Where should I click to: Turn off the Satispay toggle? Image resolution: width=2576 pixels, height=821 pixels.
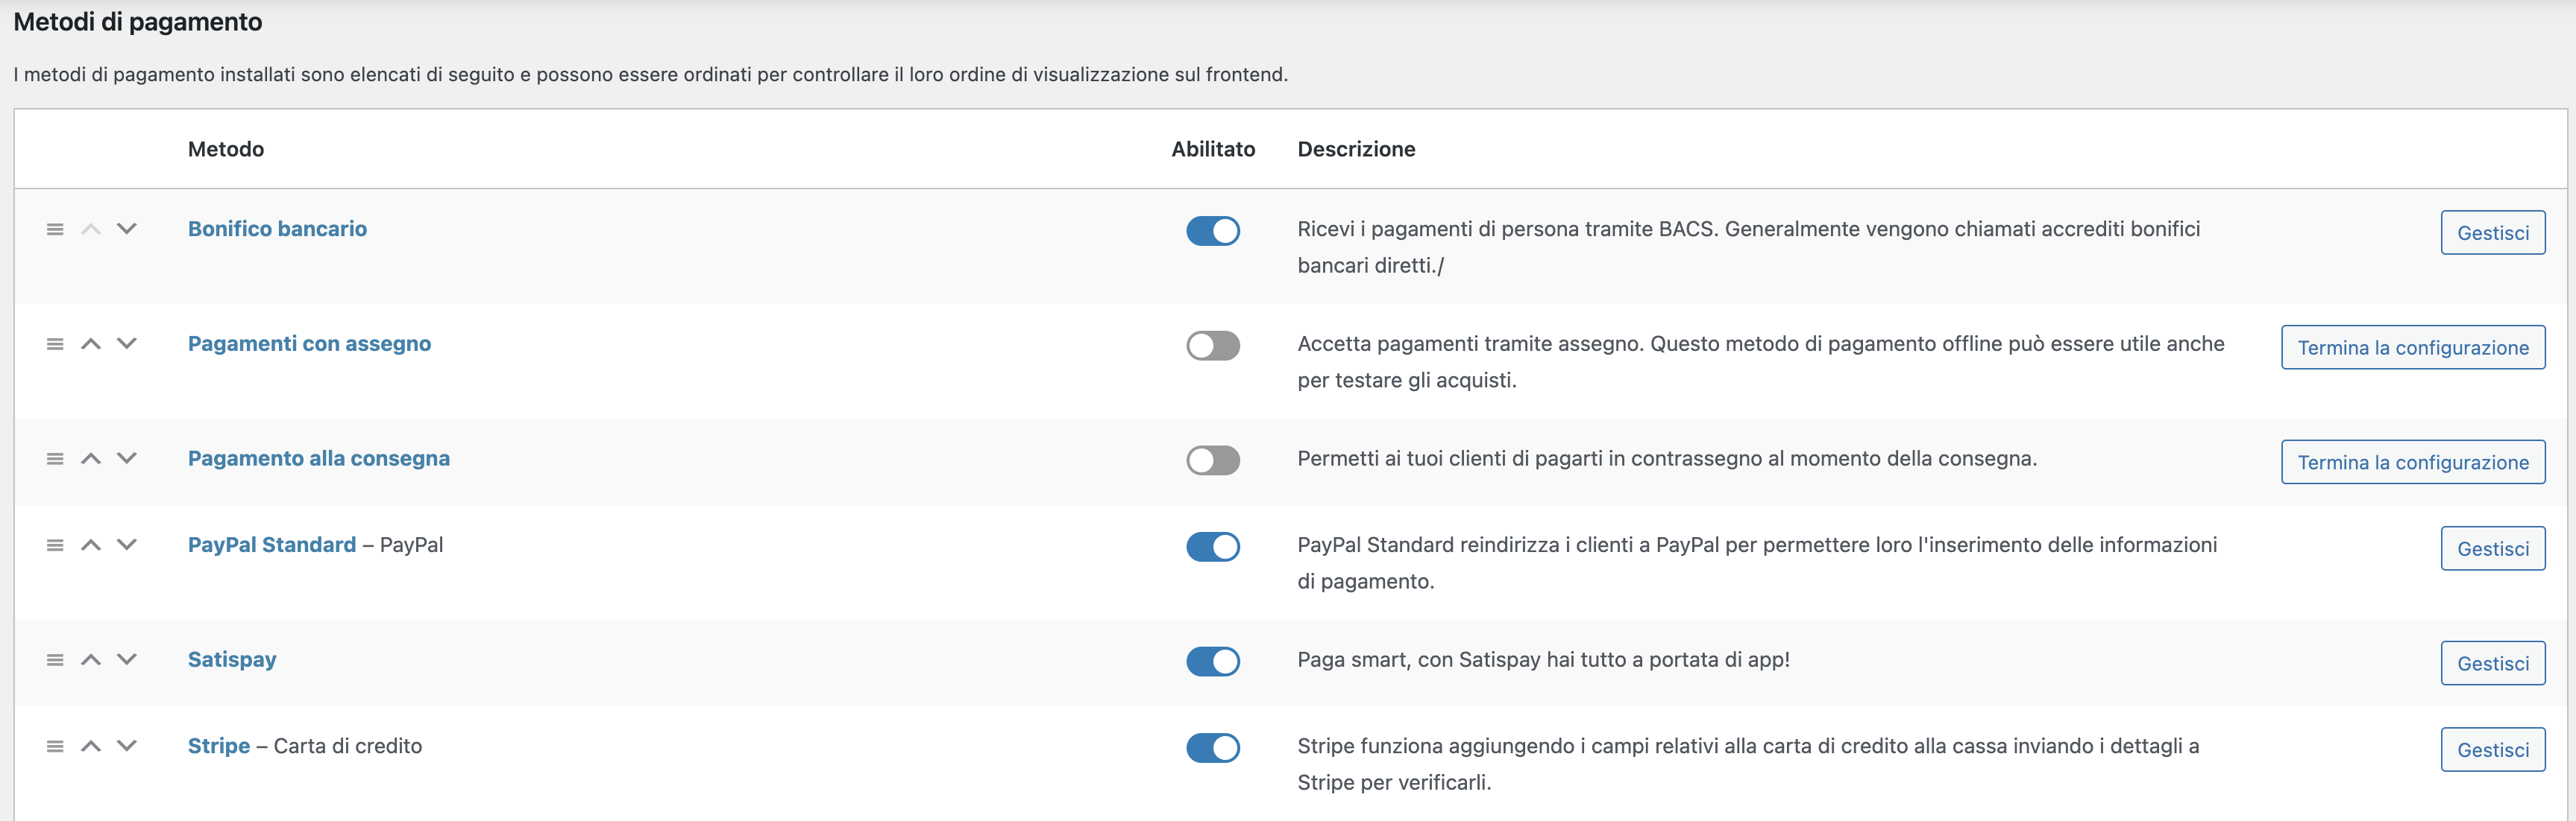pos(1213,661)
